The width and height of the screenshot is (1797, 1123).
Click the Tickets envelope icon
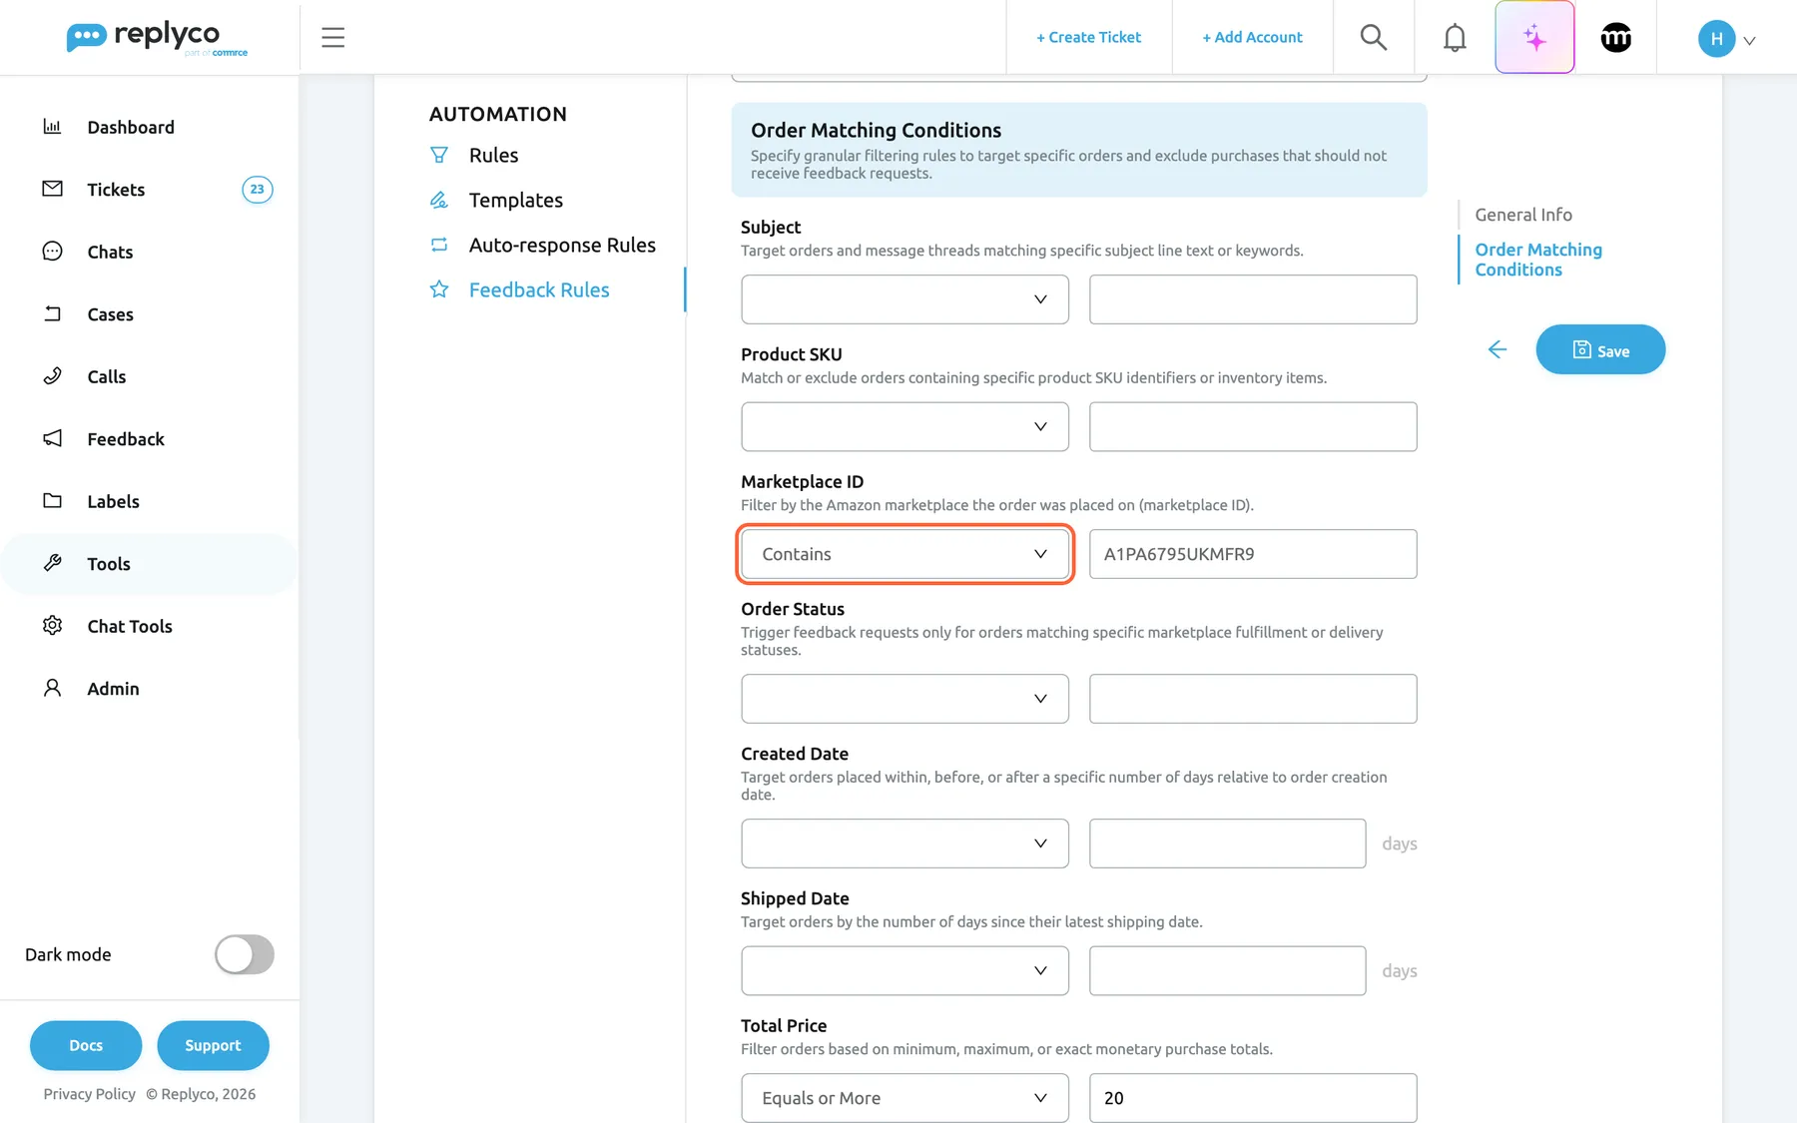point(52,189)
